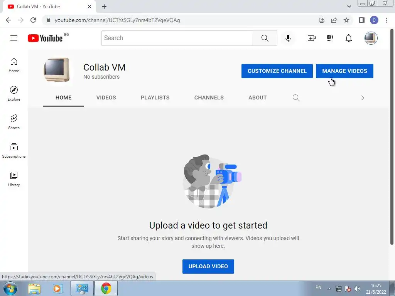395x296 pixels.
Task: Select the Collab VM - YouTube browser tab
Action: (x=49, y=7)
